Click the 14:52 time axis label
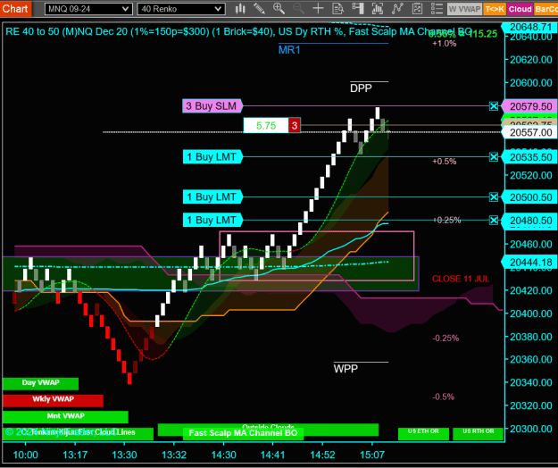 [x=322, y=455]
